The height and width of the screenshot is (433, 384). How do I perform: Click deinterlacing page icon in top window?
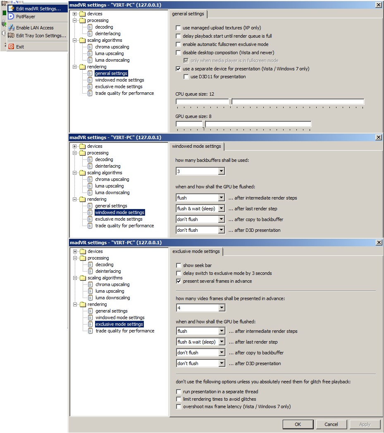tap(90, 34)
